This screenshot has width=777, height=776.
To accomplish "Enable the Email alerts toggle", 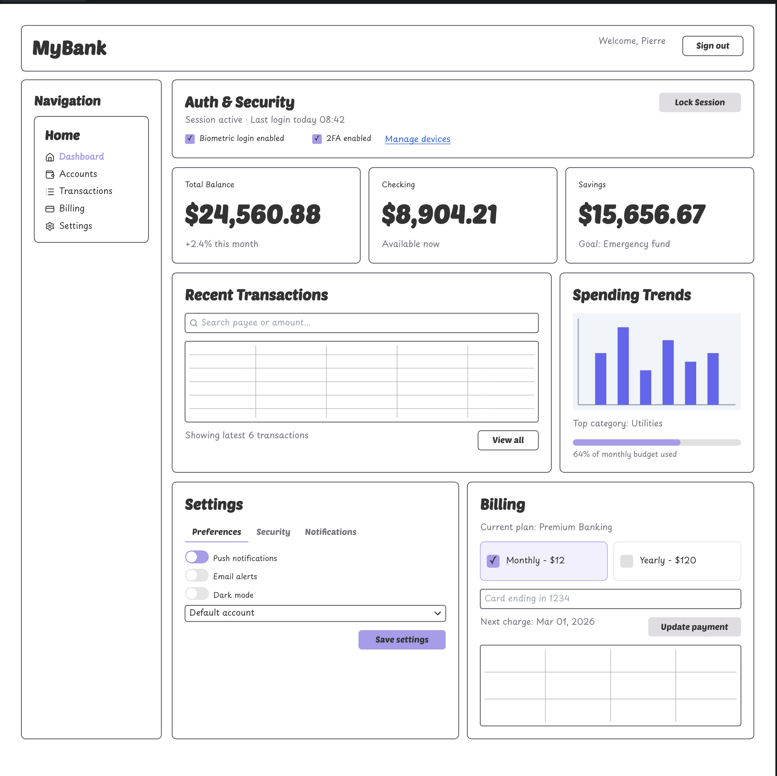I will pos(197,575).
